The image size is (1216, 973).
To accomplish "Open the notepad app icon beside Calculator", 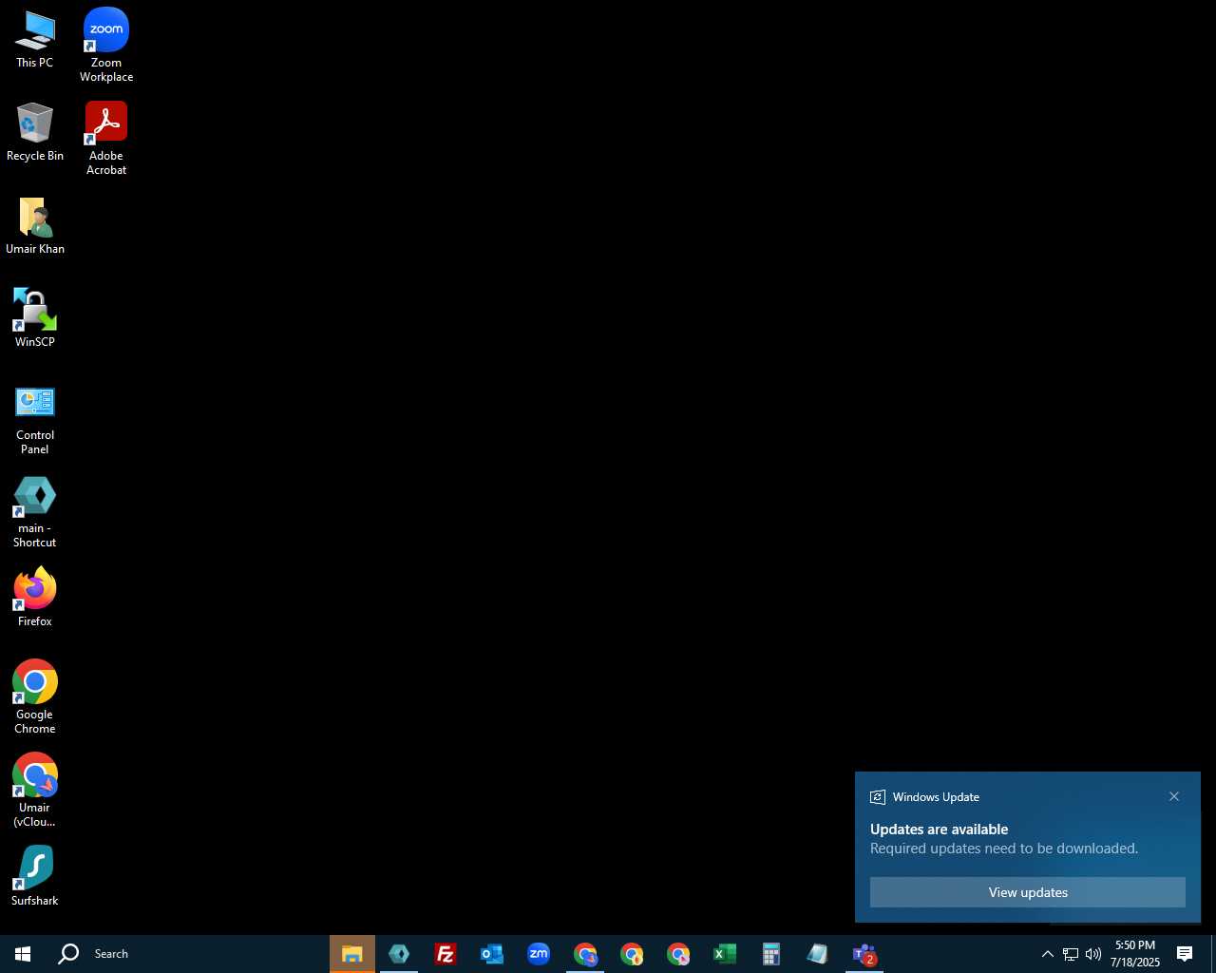I will 818,954.
